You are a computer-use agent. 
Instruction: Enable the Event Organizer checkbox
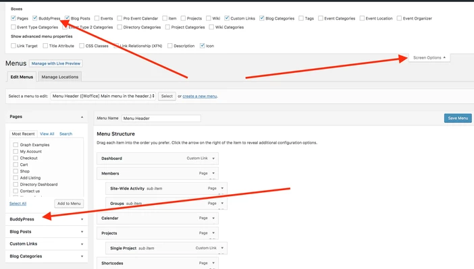[x=399, y=18]
